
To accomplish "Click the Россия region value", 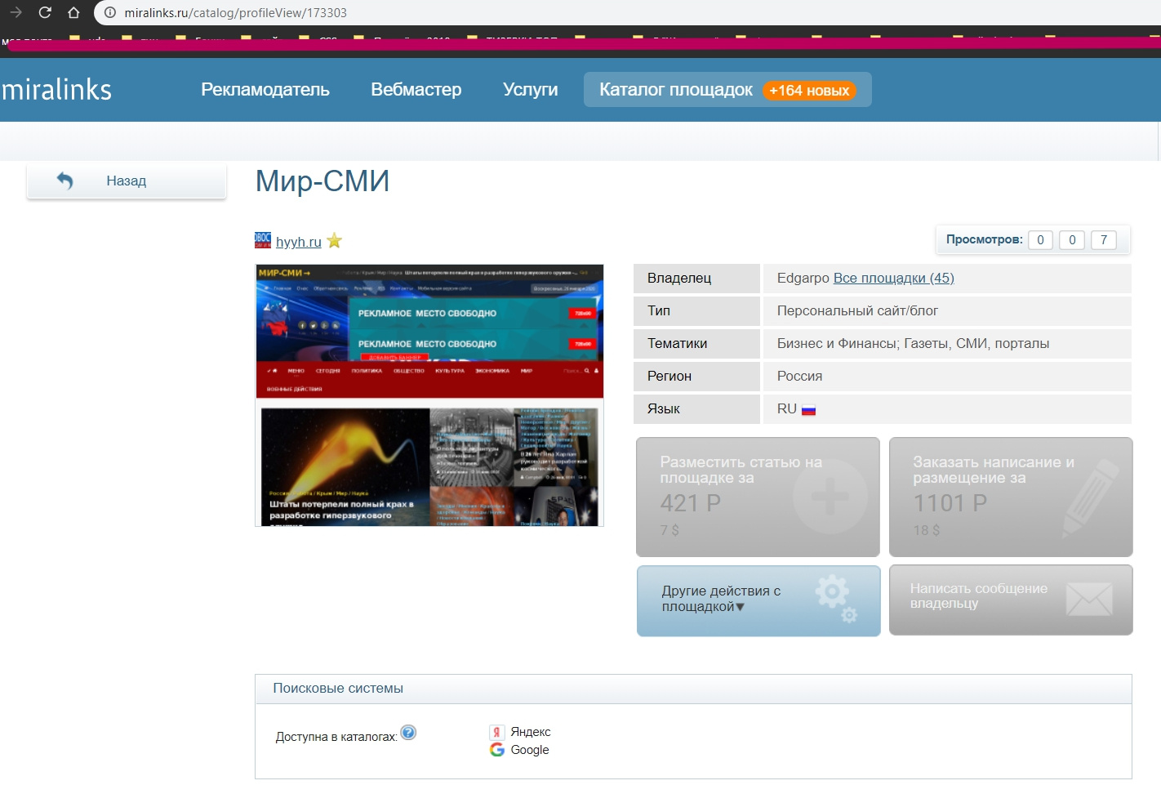I will pos(799,376).
